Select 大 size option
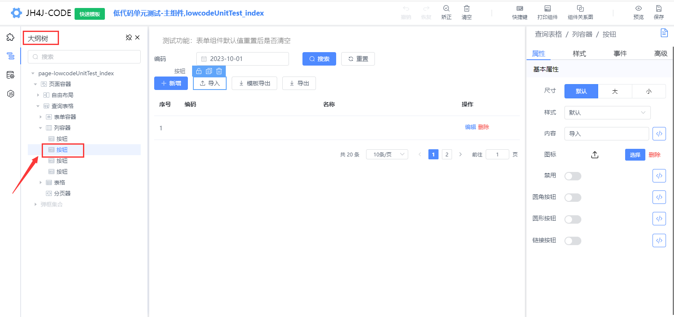Screen dimensions: 674x317 [x=615, y=91]
